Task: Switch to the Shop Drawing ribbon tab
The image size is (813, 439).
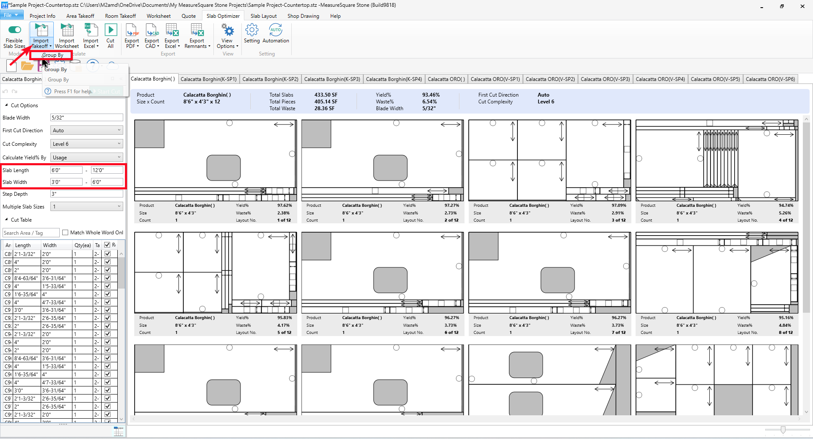Action: pyautogui.click(x=303, y=16)
